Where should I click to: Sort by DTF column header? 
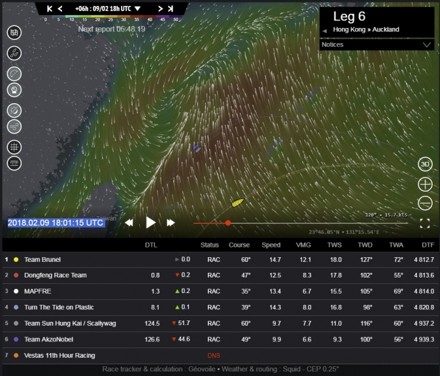428,245
